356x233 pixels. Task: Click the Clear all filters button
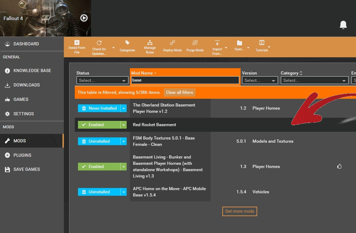(179, 92)
